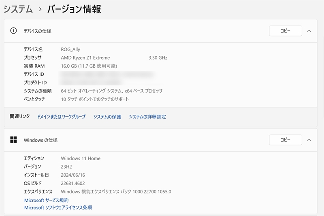
Task: Click the OS ビルド label
Action: point(33,183)
